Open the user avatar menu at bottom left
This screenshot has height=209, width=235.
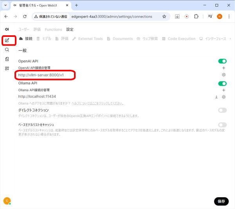click(x=7, y=201)
